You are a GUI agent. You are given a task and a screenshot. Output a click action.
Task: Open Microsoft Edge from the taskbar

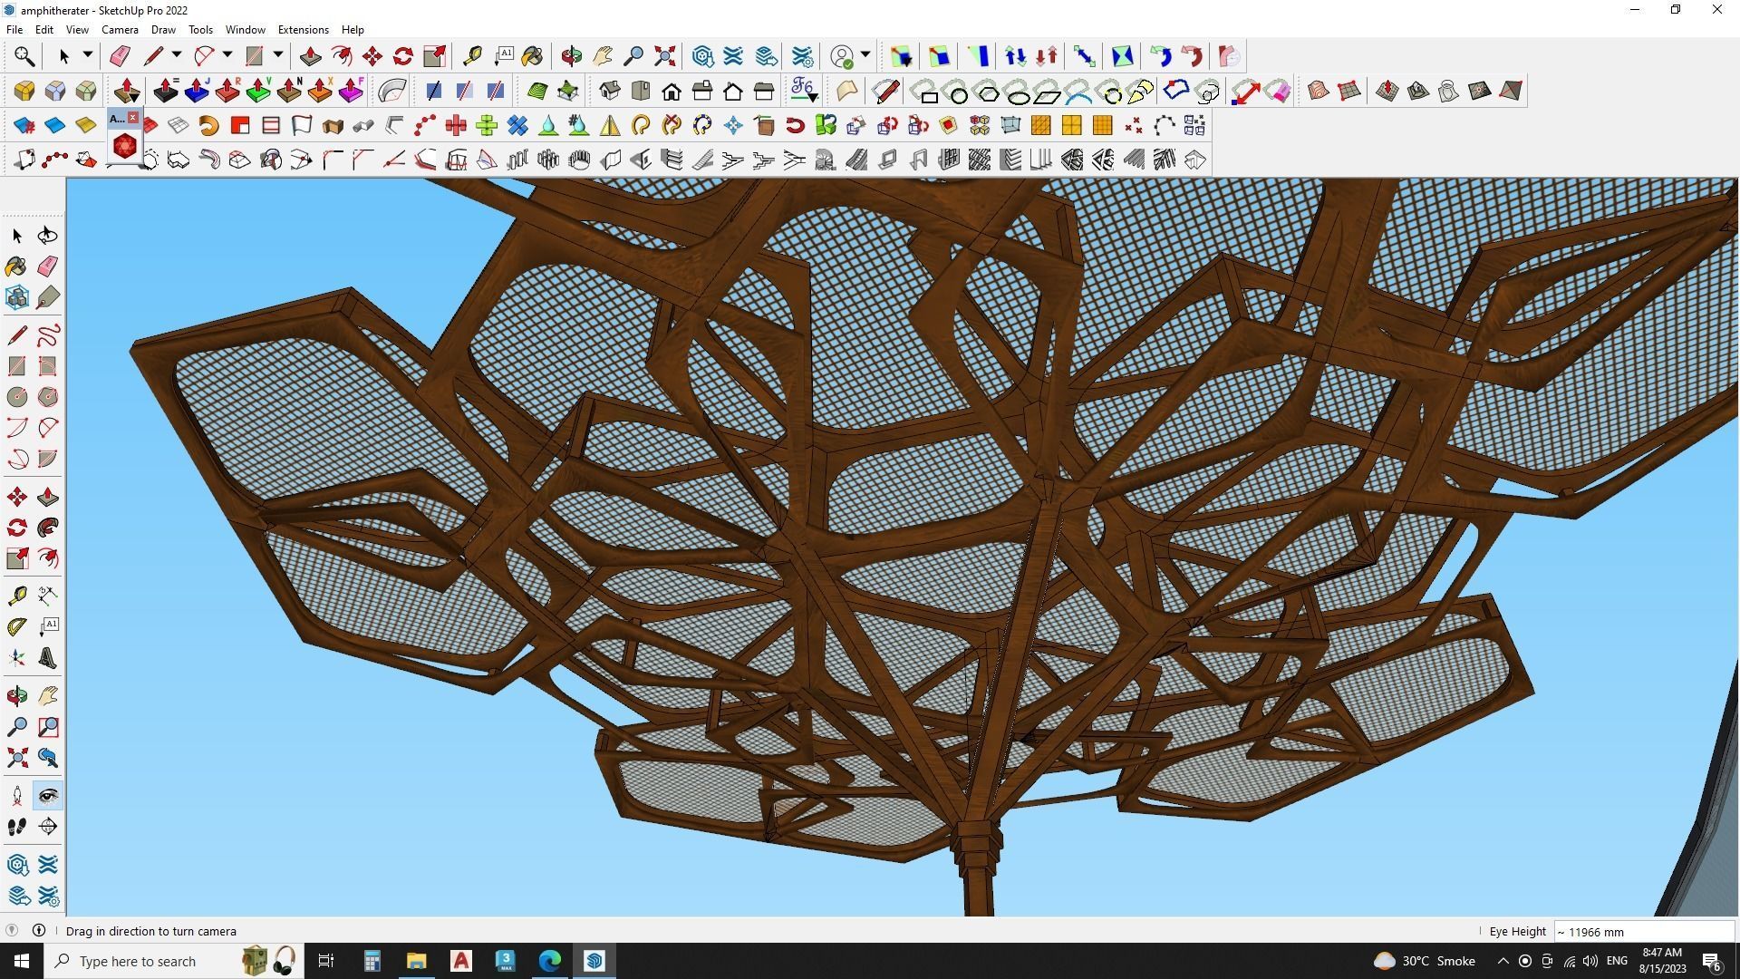(x=550, y=961)
